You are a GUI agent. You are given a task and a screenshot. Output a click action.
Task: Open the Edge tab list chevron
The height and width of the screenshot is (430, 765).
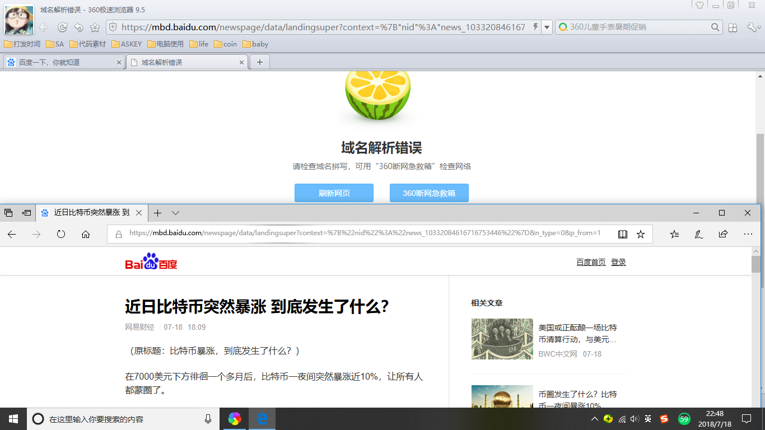(176, 213)
